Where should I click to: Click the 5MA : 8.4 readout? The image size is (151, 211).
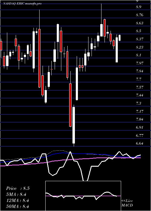(16, 194)
